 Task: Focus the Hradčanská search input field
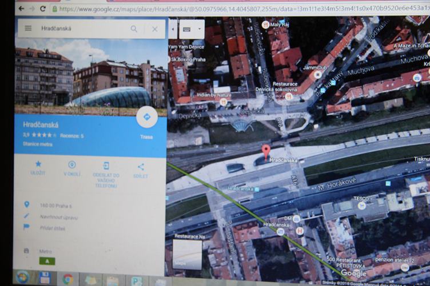coord(82,29)
